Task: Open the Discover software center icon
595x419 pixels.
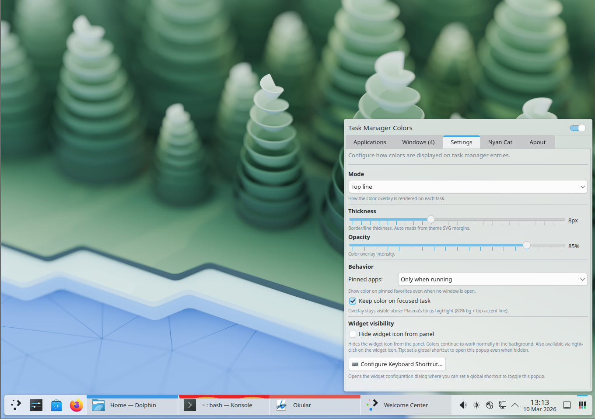Action: pyautogui.click(x=56, y=405)
